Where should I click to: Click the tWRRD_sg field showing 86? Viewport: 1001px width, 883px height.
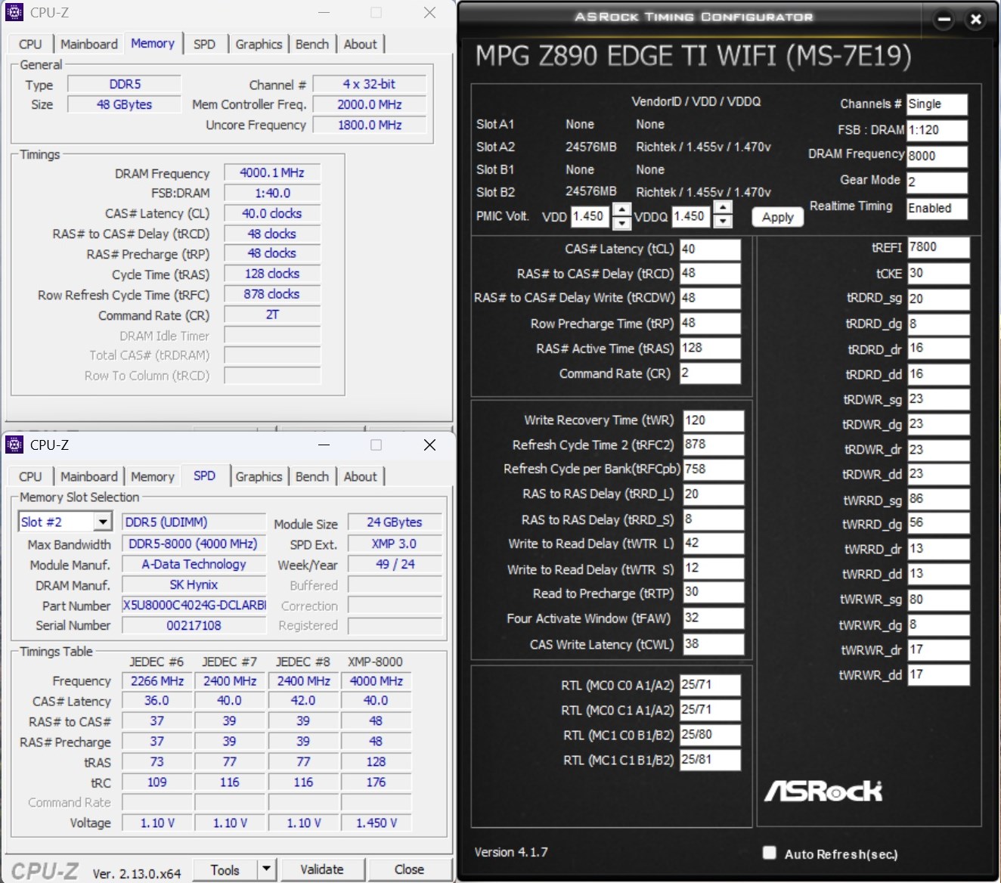pos(938,499)
